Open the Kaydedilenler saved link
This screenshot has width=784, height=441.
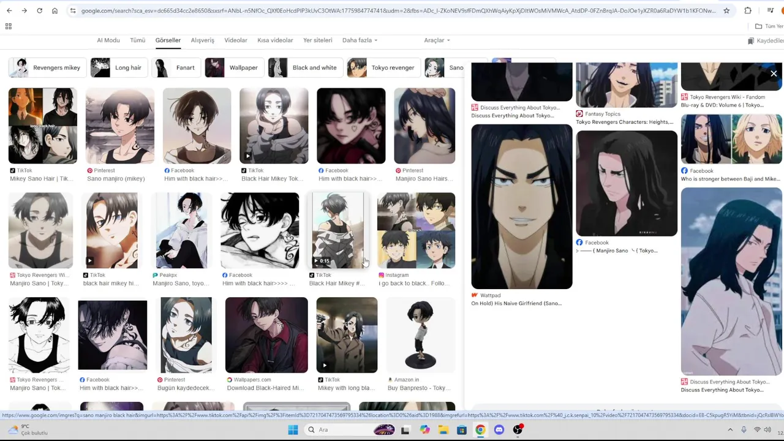[766, 40]
